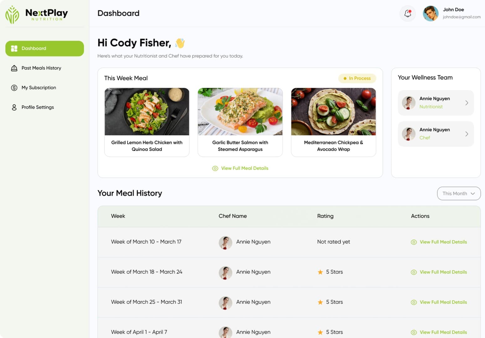Click eye icon for Week of March 25 row

click(x=414, y=302)
